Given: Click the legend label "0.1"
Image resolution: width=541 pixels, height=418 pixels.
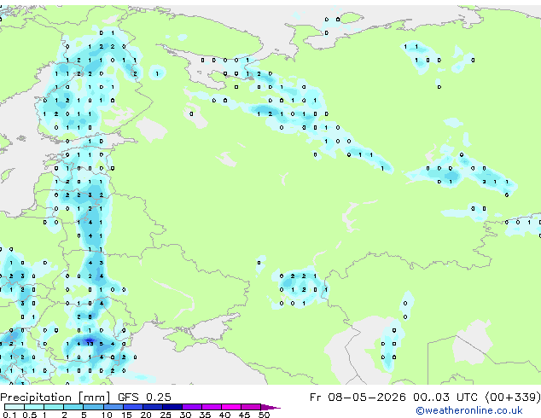Looking at the screenshot, I should pos(9,415).
